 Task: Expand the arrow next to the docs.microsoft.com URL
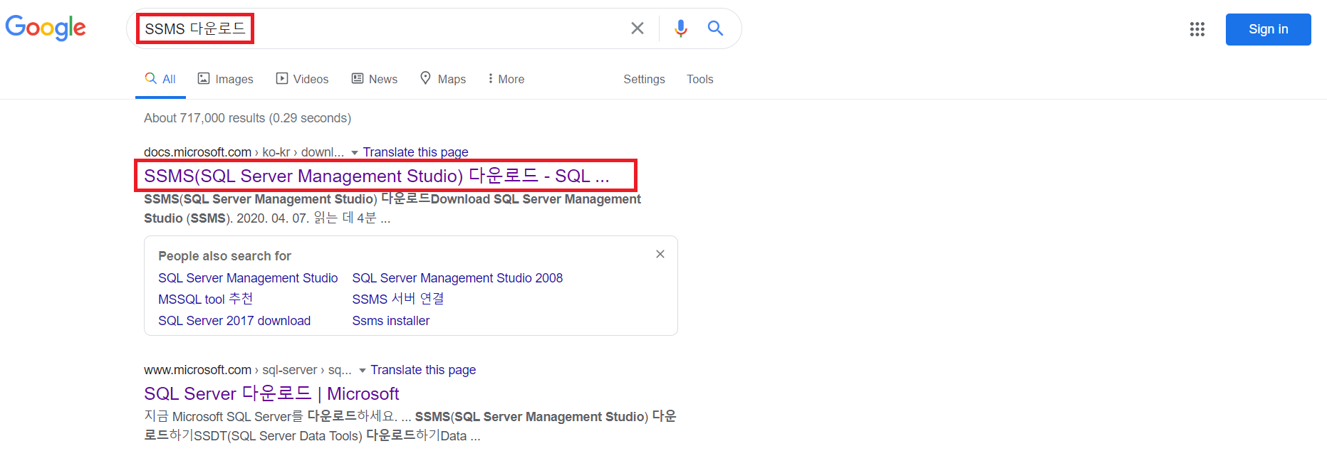tap(355, 153)
